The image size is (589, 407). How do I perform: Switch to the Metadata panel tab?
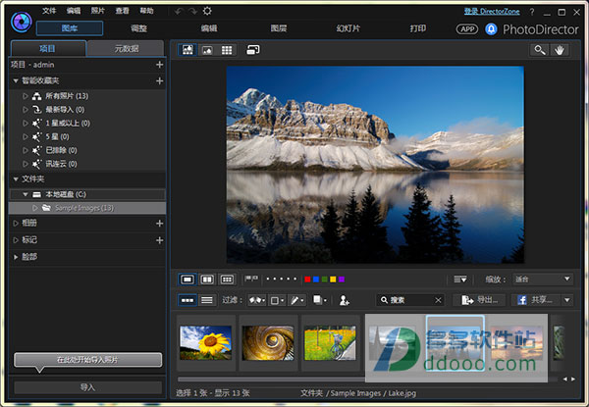[x=127, y=48]
